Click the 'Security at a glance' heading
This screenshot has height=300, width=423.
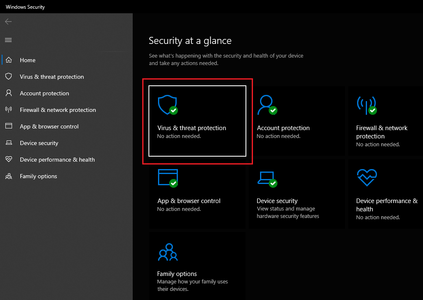pos(190,41)
